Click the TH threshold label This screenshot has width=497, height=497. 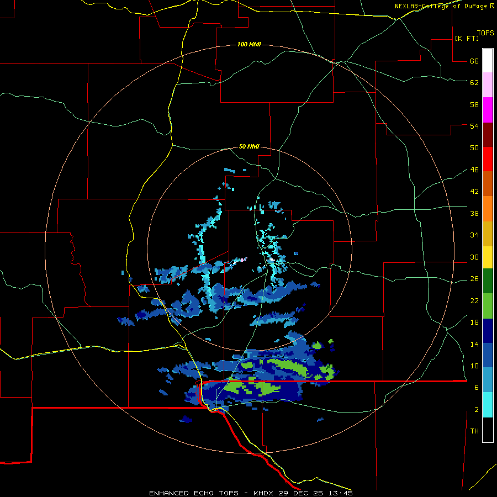474,431
